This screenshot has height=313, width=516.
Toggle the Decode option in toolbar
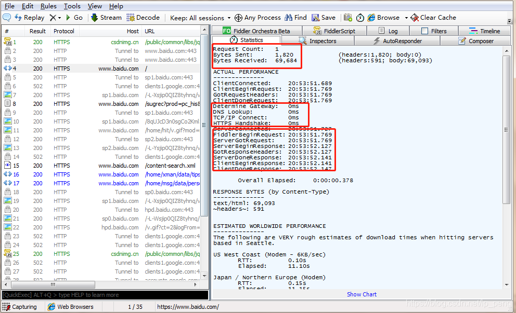click(143, 18)
